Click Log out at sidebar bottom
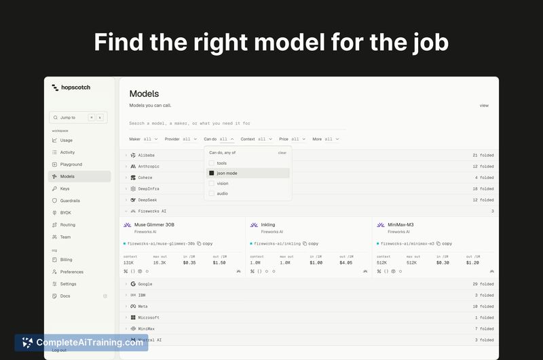This screenshot has width=543, height=360. pos(59,350)
